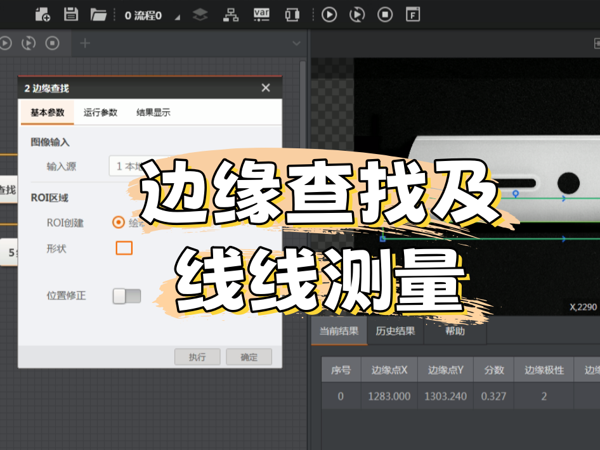
Task: Save the project with the disk icon
Action: click(71, 15)
